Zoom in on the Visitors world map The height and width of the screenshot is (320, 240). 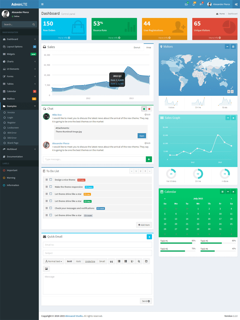229,91
